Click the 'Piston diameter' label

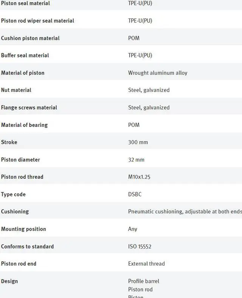(x=20, y=160)
